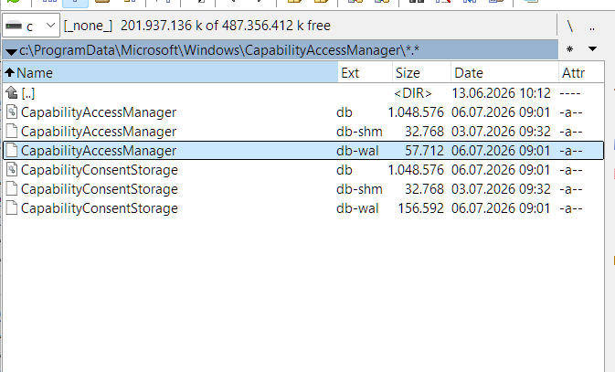This screenshot has height=372, width=615.
Task: Open the drive c selection dropdown
Action: pyautogui.click(x=31, y=26)
